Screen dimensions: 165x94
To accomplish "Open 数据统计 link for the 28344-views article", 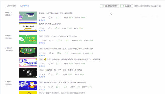I will 42,43.
